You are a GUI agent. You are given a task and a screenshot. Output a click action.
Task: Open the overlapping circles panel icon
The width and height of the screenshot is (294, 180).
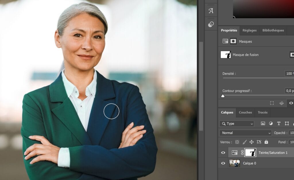tap(211, 24)
